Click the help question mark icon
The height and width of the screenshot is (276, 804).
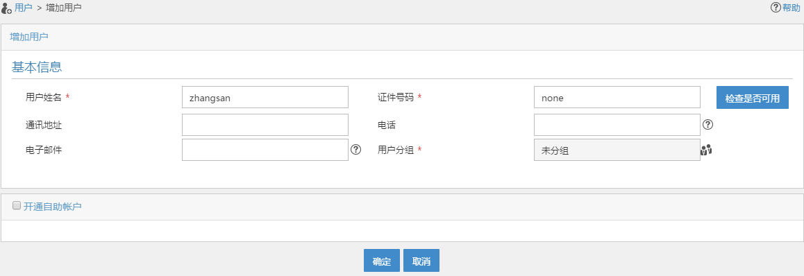pyautogui.click(x=776, y=8)
